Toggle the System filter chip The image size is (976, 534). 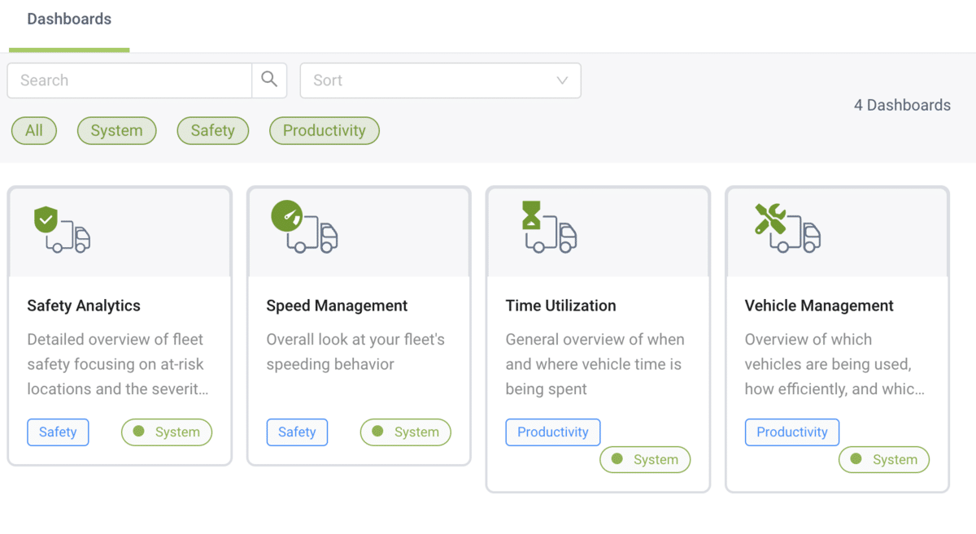pos(116,131)
